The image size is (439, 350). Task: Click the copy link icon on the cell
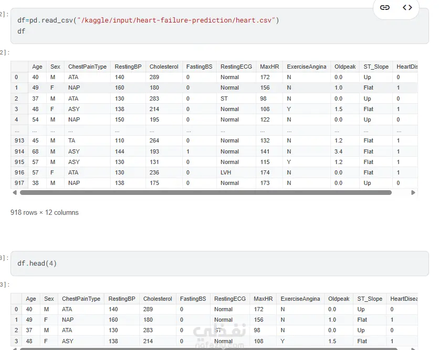pyautogui.click(x=385, y=7)
